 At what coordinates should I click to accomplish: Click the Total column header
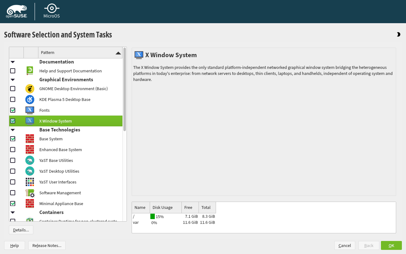click(x=207, y=207)
